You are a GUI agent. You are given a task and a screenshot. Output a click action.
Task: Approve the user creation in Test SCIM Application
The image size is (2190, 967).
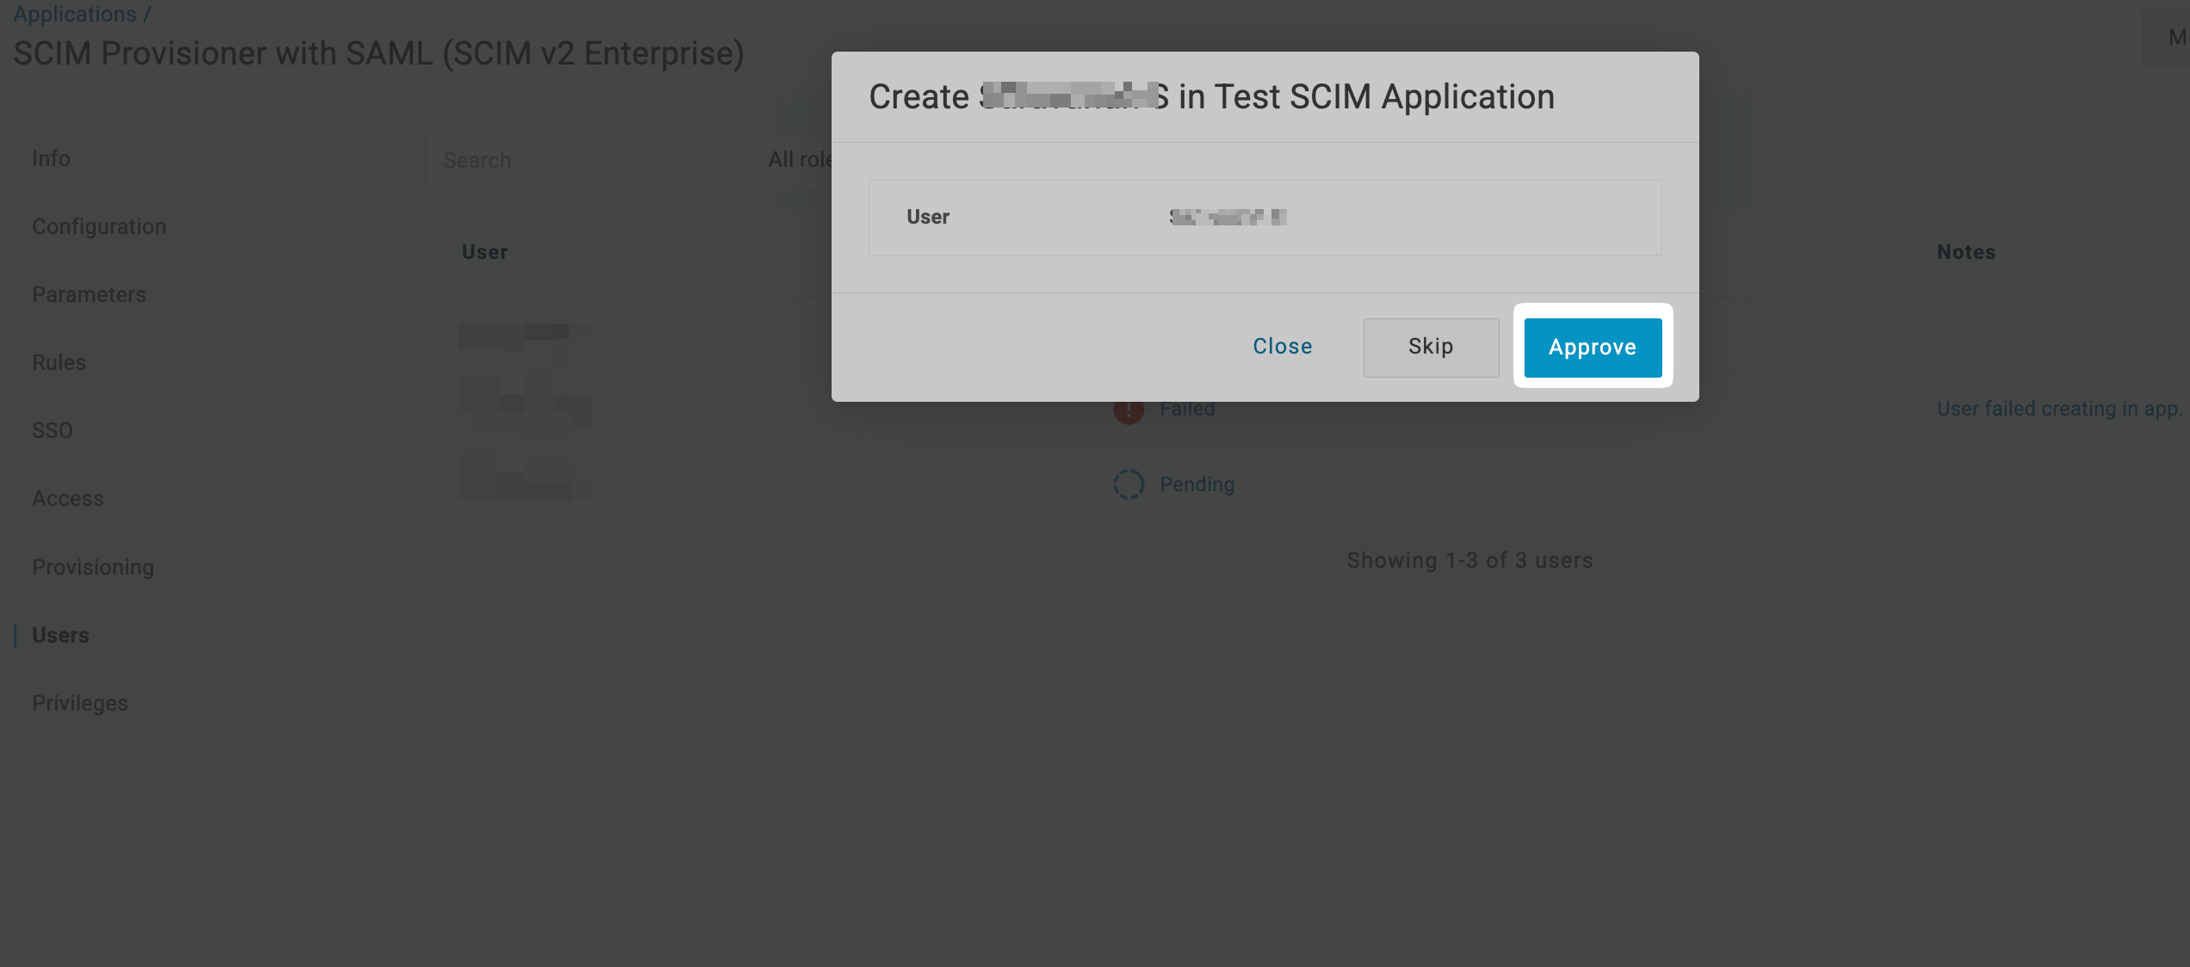click(x=1592, y=348)
